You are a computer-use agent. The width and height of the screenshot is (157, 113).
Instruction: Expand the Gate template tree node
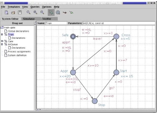point(2,41)
